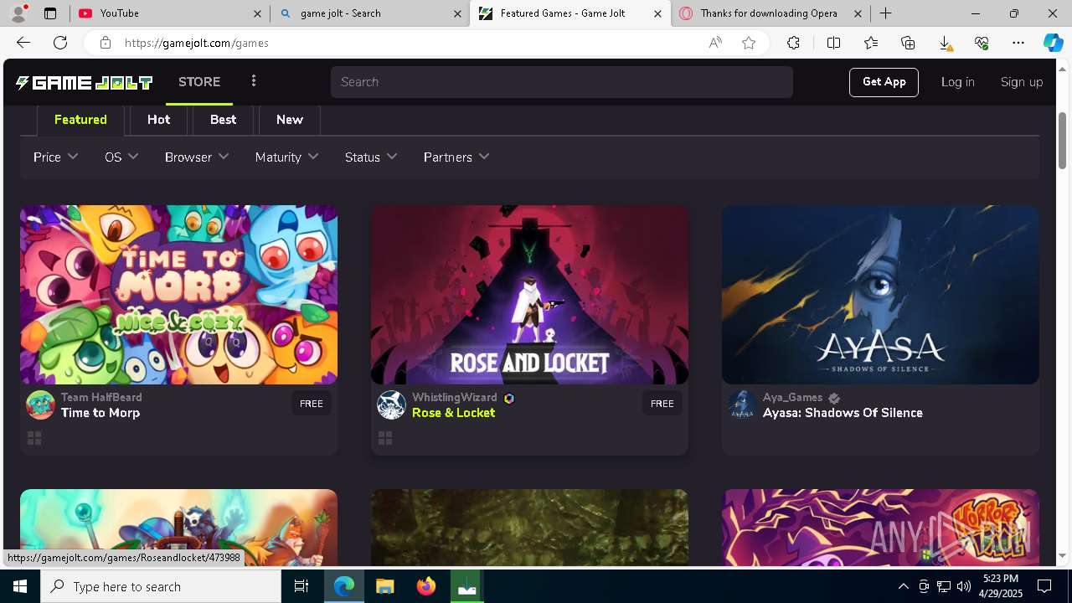Open a new tab with plus button
Viewport: 1072px width, 603px height.
point(885,13)
